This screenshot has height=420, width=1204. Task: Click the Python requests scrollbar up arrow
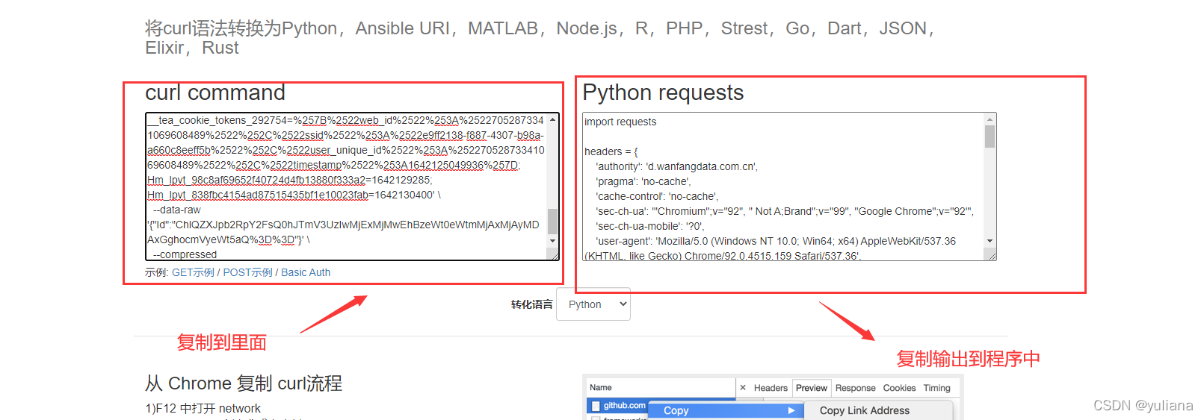click(x=990, y=119)
